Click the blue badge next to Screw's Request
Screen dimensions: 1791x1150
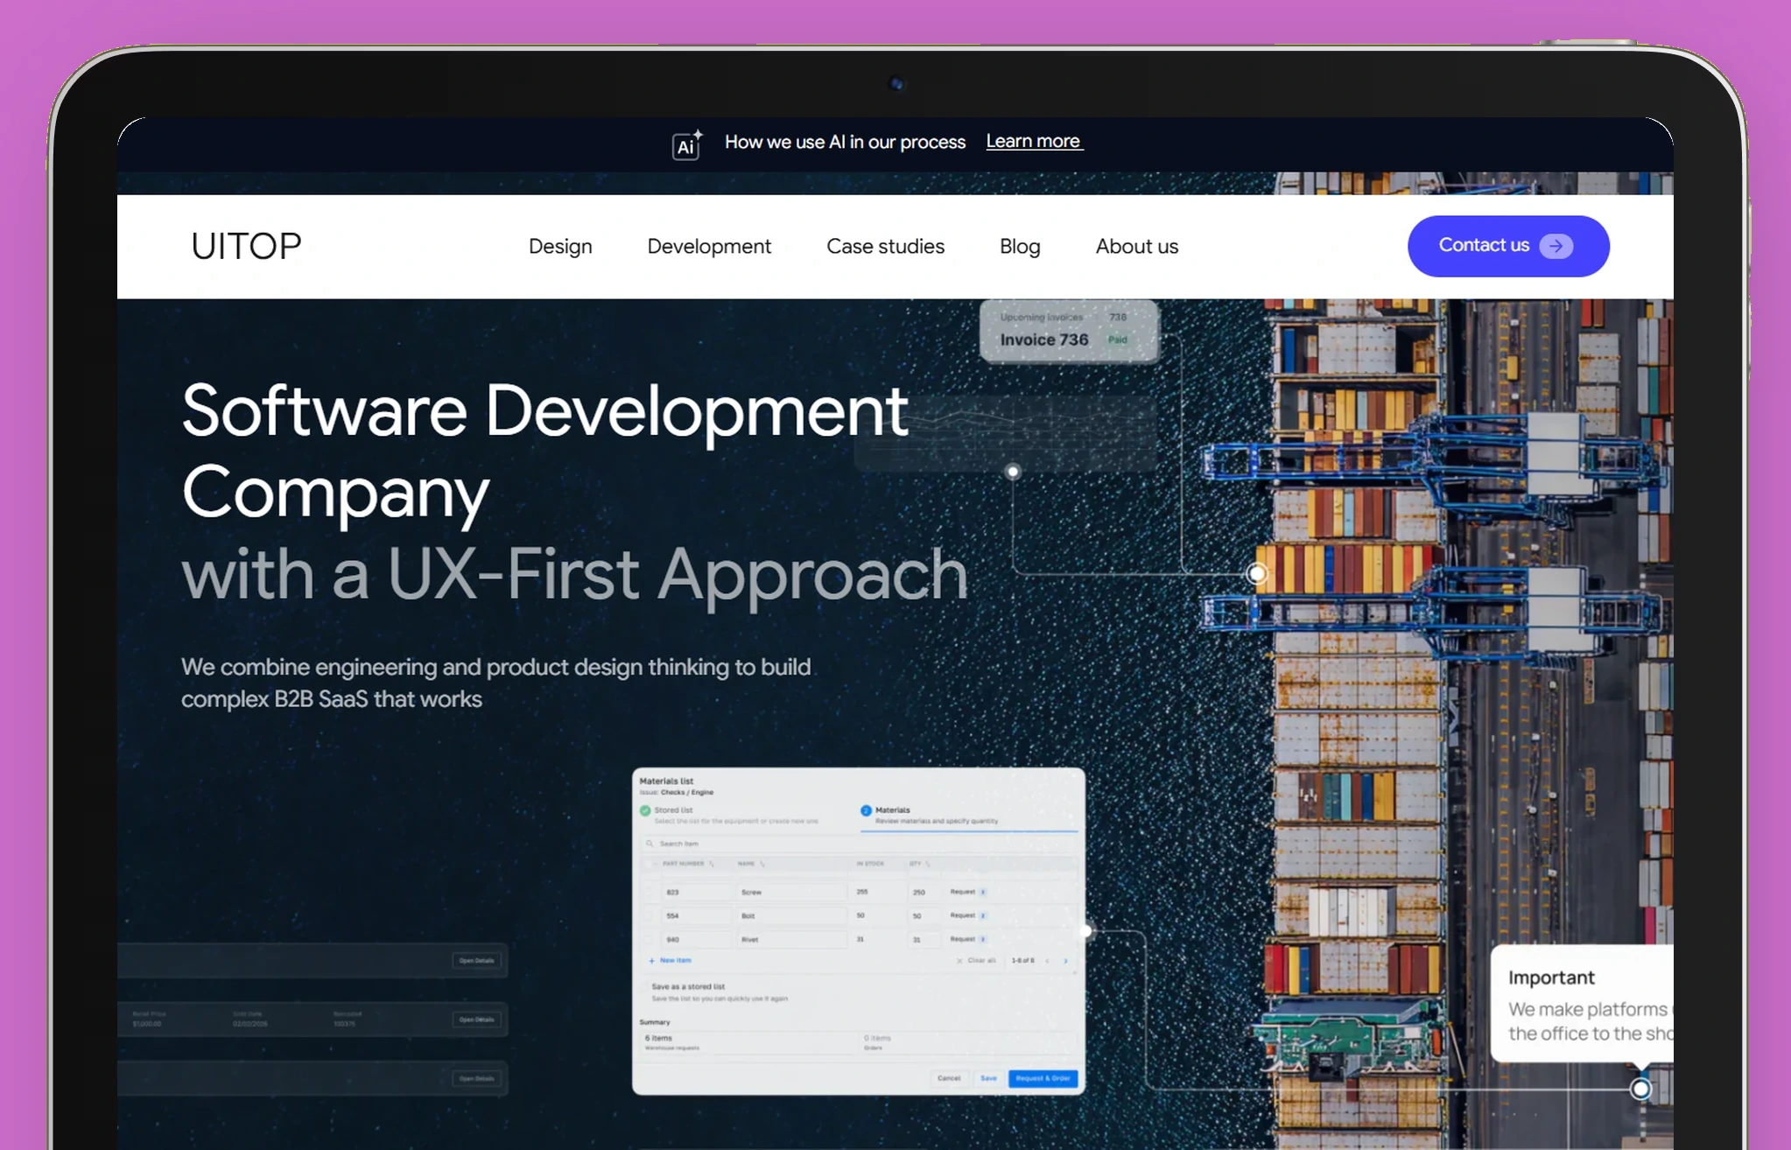(x=983, y=892)
